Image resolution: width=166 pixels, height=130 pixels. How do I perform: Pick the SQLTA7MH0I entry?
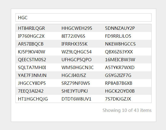pyautogui.click(x=32, y=67)
